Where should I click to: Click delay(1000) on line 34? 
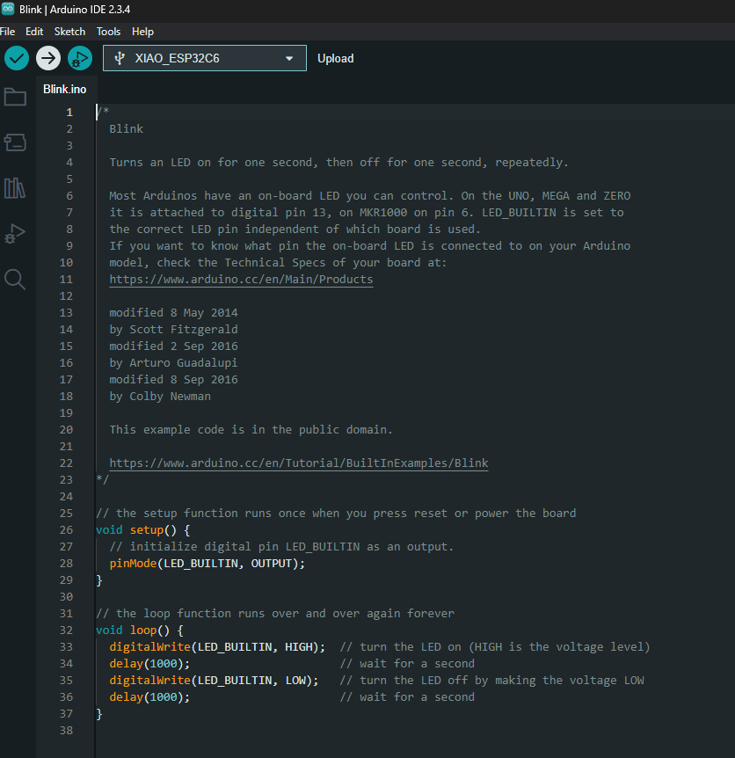(149, 663)
